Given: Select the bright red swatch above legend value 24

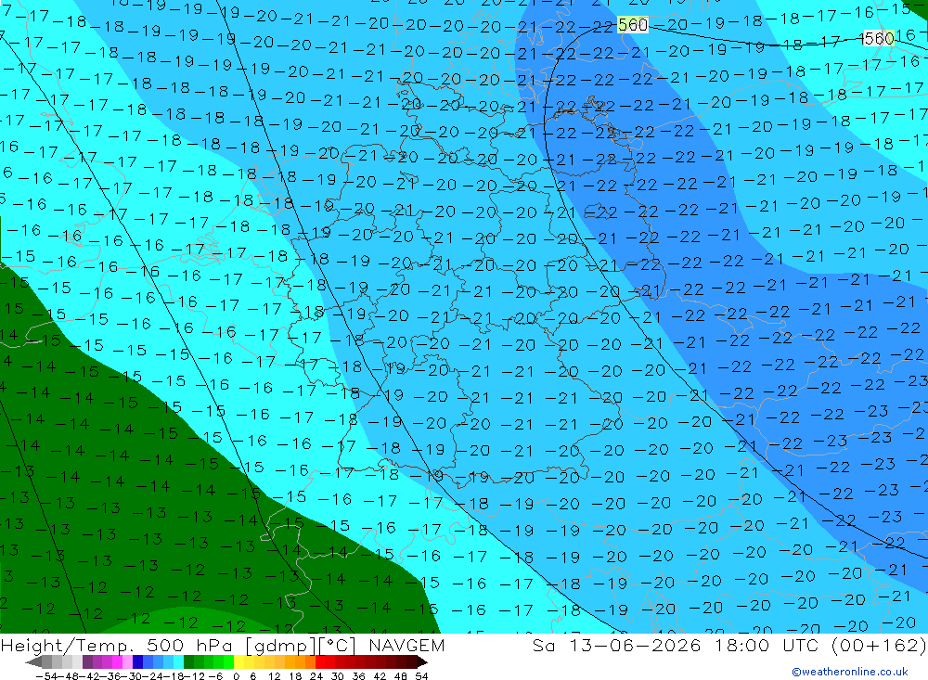Looking at the screenshot, I should tap(320, 662).
